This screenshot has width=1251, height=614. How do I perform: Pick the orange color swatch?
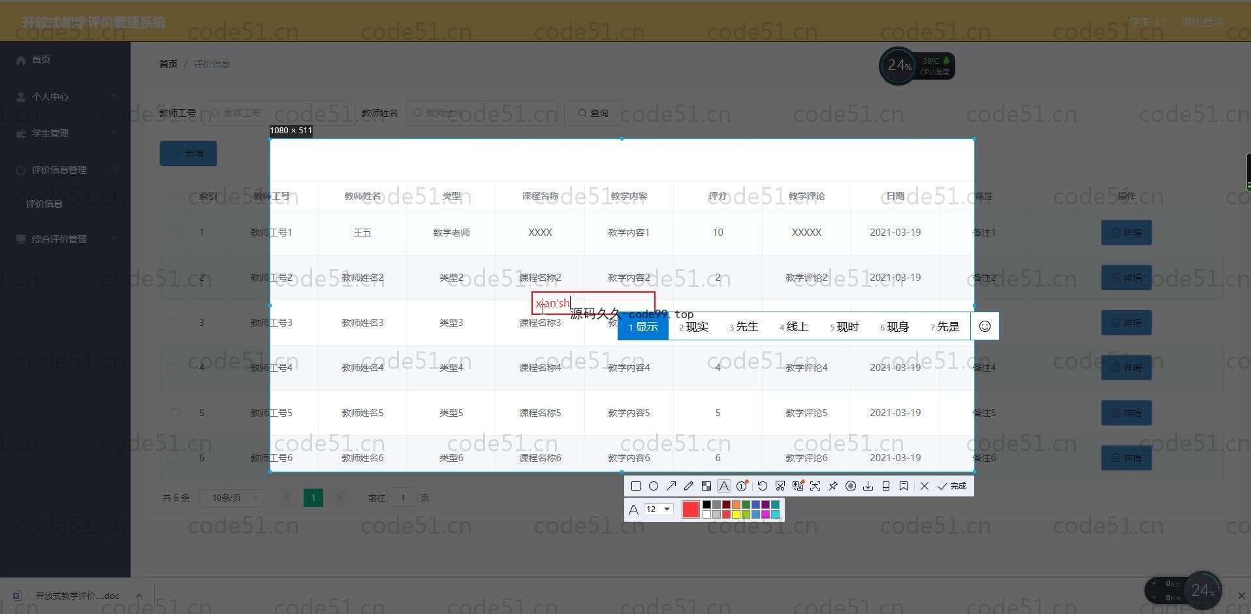click(x=736, y=504)
